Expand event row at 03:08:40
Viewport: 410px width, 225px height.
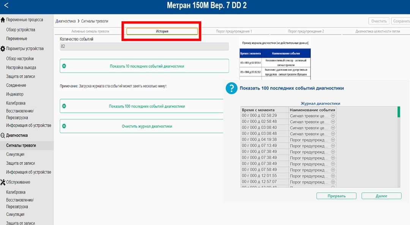click(333, 128)
